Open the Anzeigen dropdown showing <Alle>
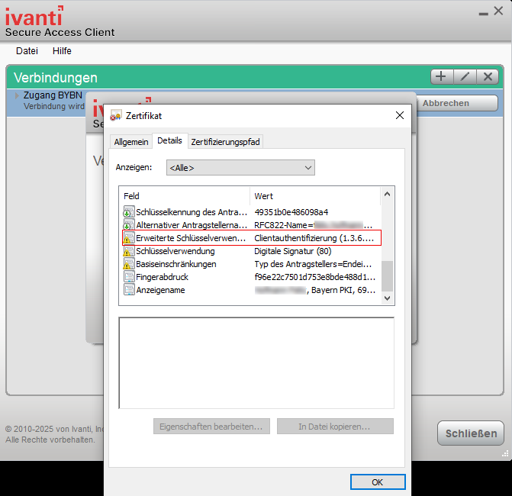Image resolution: width=512 pixels, height=496 pixels. coord(240,168)
